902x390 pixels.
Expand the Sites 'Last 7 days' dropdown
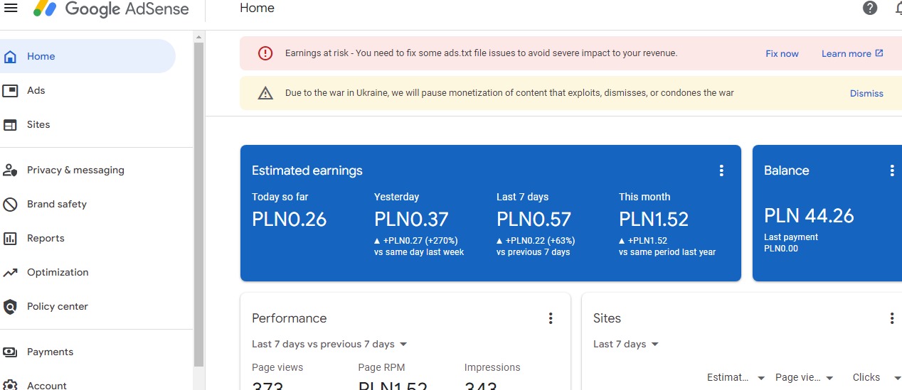[x=626, y=344]
